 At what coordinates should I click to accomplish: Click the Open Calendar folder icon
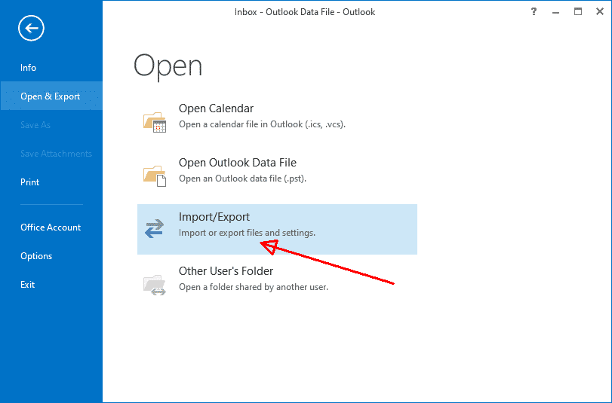coord(155,122)
